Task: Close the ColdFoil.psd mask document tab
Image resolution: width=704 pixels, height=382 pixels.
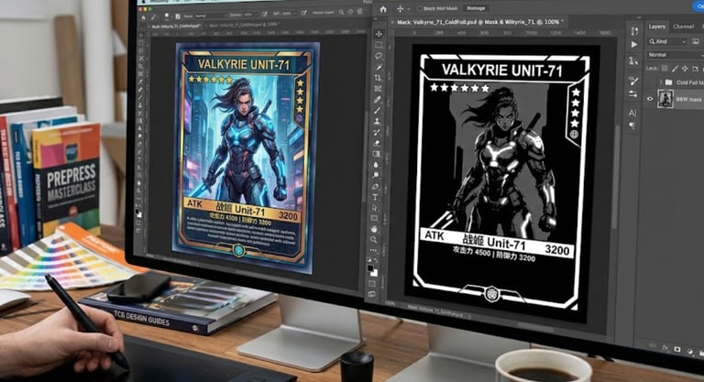Action: (x=392, y=22)
